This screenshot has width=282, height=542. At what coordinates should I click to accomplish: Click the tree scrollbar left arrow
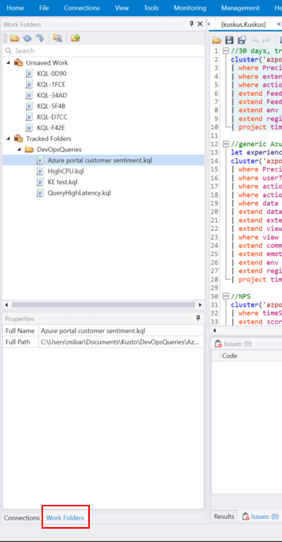(6, 305)
